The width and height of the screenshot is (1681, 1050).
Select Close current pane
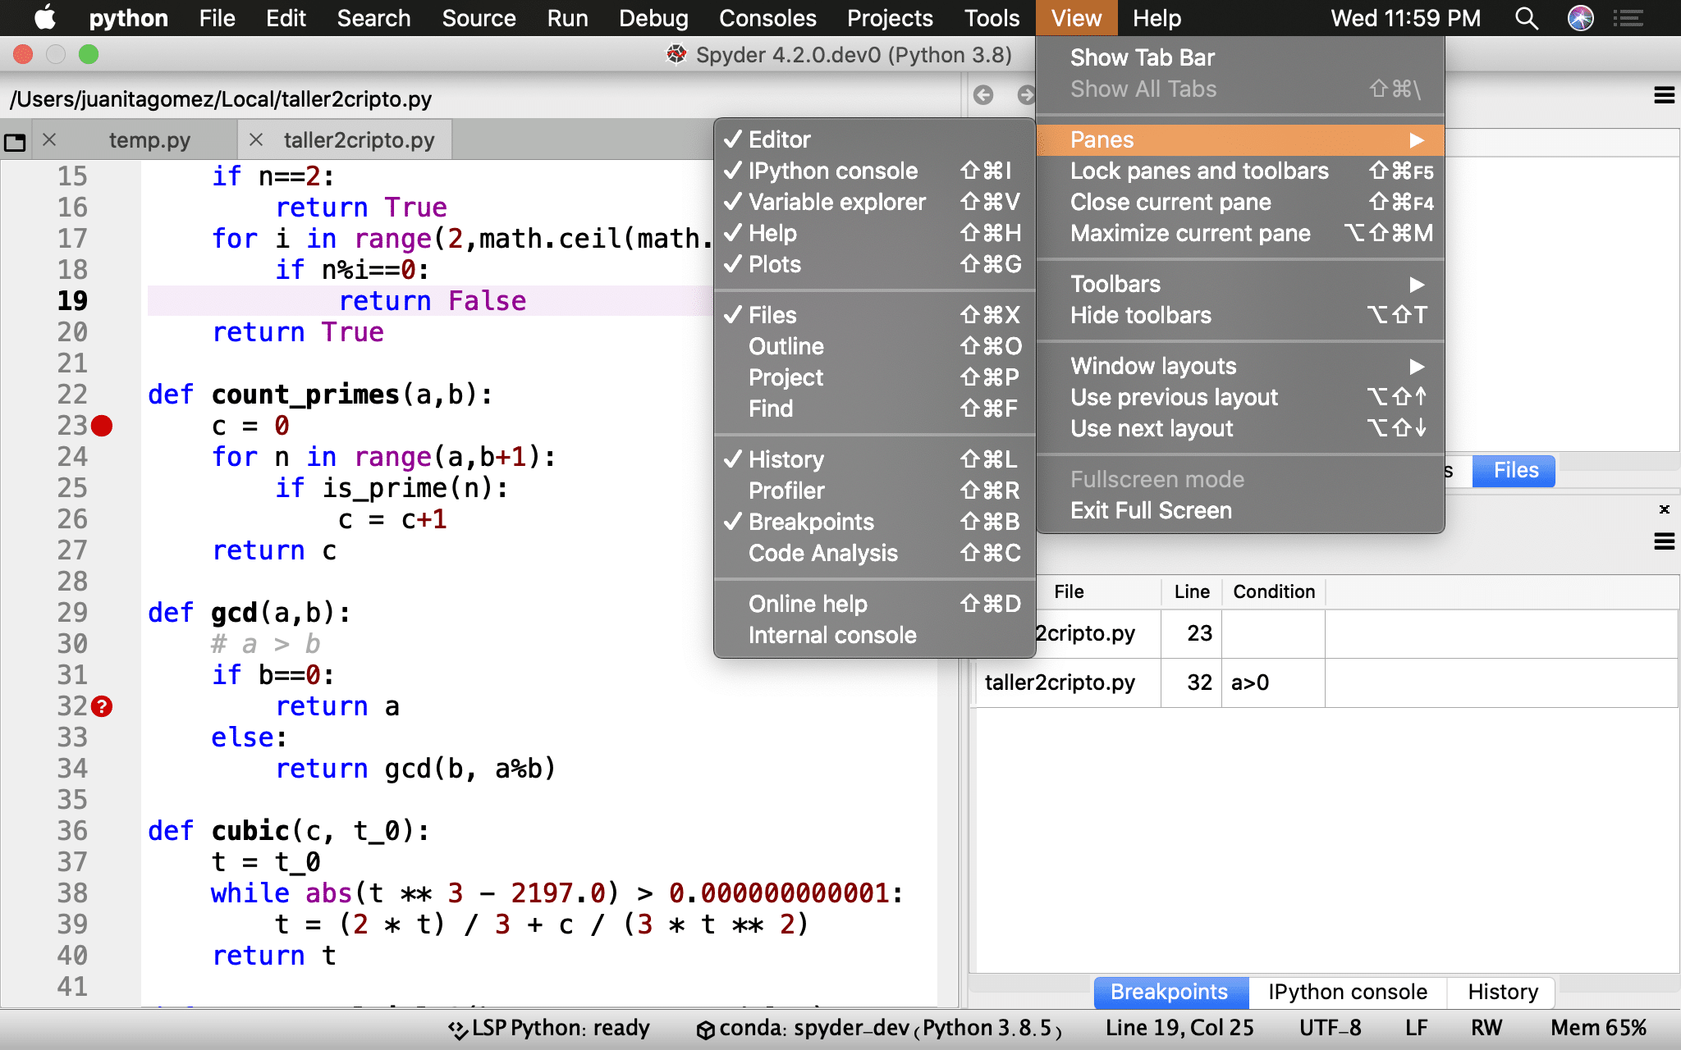[x=1240, y=202]
